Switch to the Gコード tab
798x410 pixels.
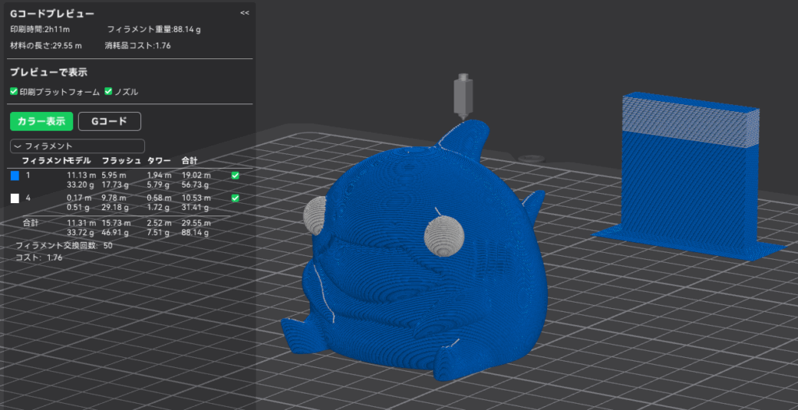pyautogui.click(x=109, y=121)
